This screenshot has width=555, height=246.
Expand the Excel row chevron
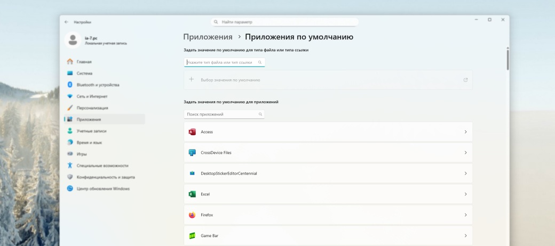[465, 194]
